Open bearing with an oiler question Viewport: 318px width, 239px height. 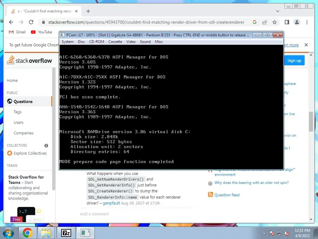[x=252, y=182]
